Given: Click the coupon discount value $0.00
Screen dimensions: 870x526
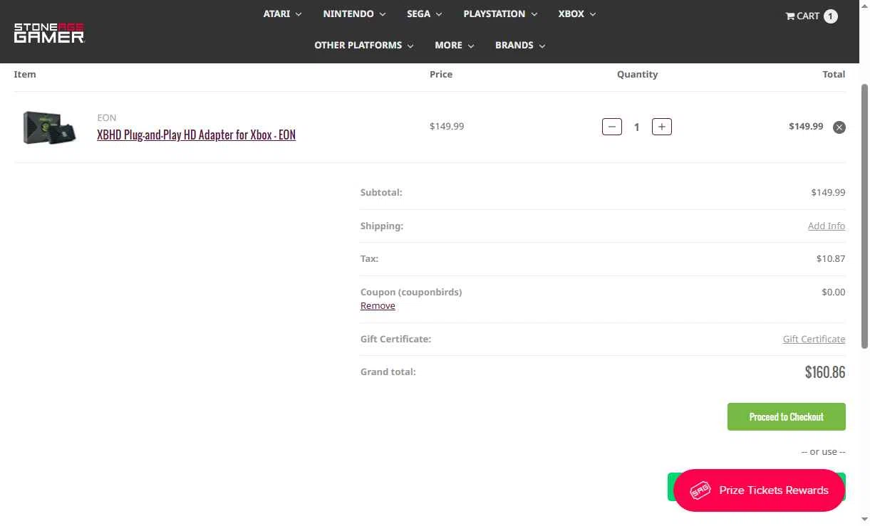Looking at the screenshot, I should (x=834, y=292).
